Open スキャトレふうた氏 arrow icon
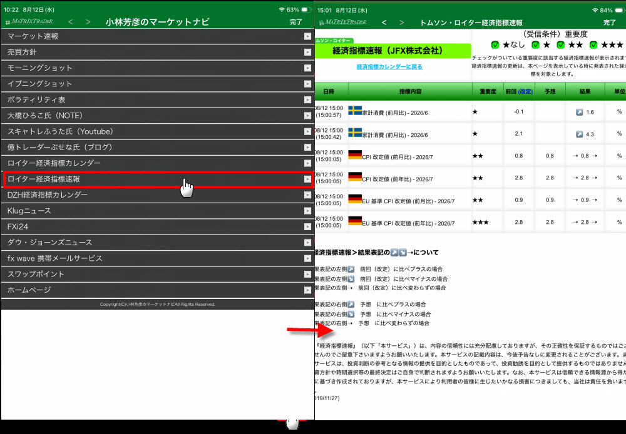This screenshot has width=626, height=434. [x=307, y=131]
